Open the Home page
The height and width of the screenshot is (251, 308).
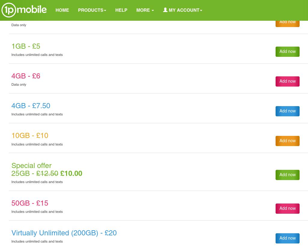point(62,11)
